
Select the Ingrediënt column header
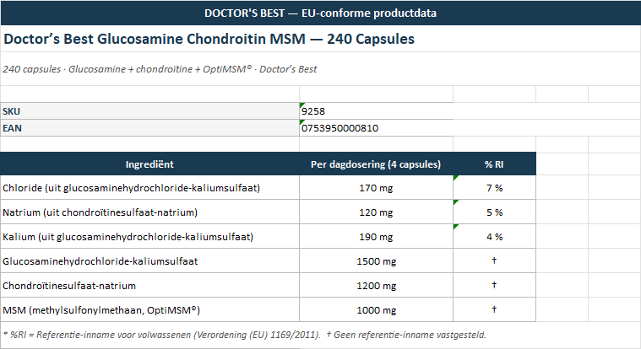click(x=149, y=164)
